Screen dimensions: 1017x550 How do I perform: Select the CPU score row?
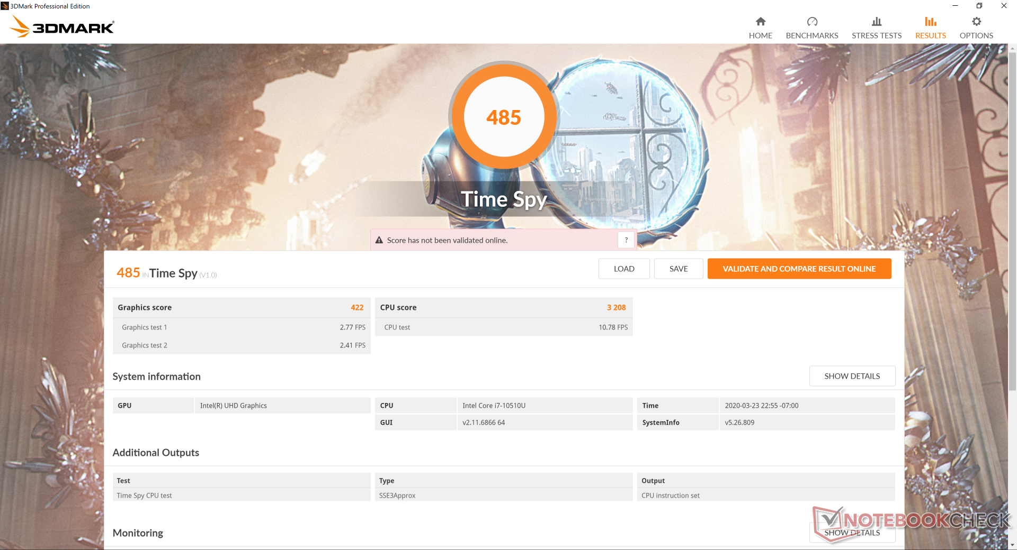[504, 307]
